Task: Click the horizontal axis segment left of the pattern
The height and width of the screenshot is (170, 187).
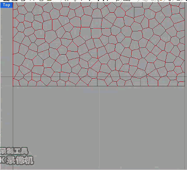Action: click(7, 76)
